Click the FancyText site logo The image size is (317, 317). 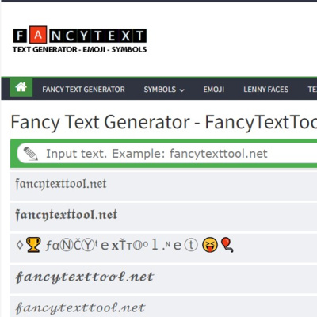tap(79, 40)
